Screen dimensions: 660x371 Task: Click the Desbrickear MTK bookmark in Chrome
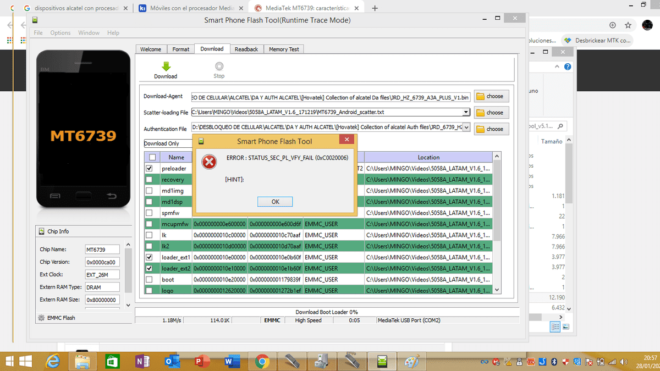click(596, 41)
